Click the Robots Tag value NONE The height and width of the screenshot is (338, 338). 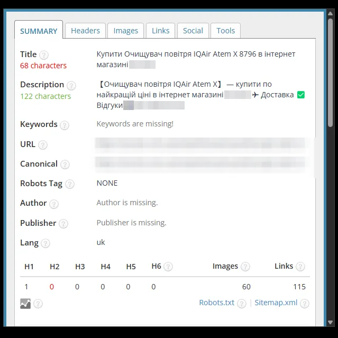[x=107, y=183]
